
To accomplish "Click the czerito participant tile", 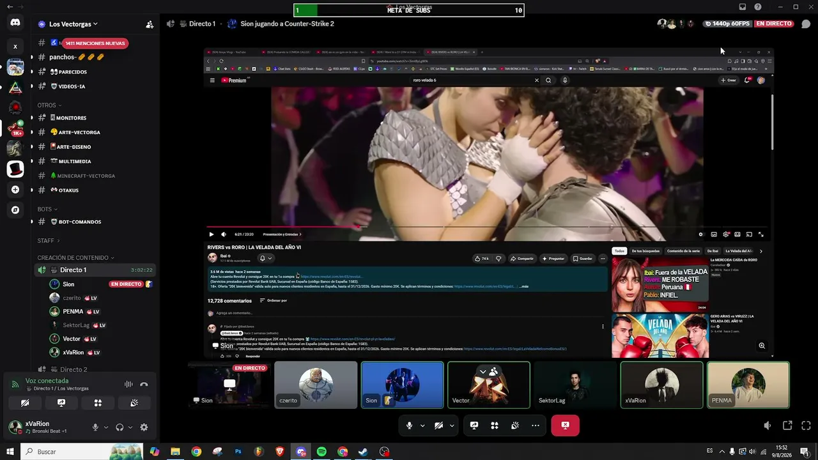I will click(x=316, y=385).
